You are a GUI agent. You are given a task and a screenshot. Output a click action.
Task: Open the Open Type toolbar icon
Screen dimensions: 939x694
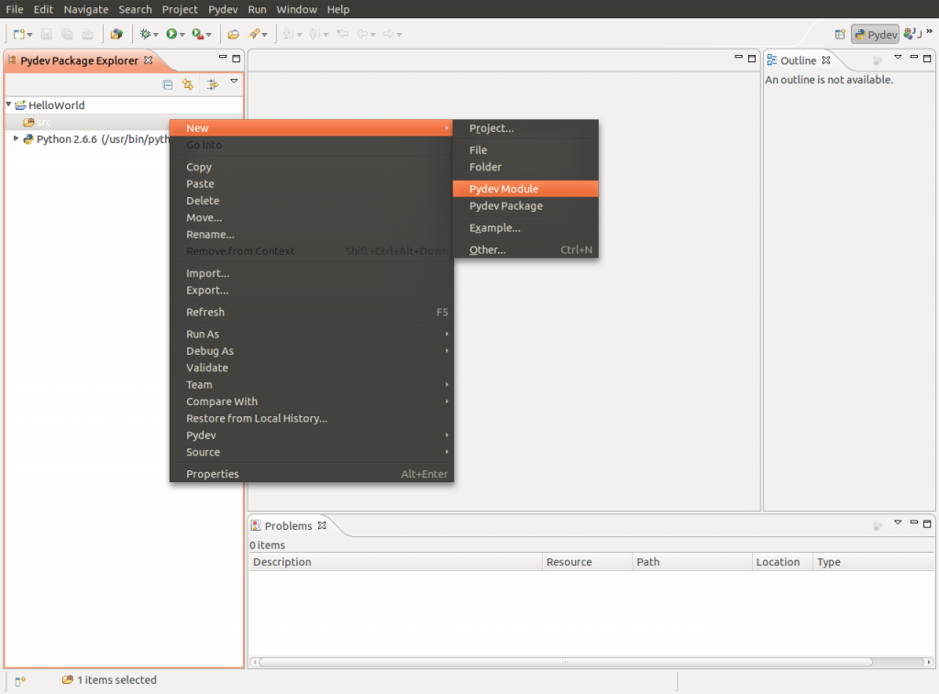click(x=116, y=34)
